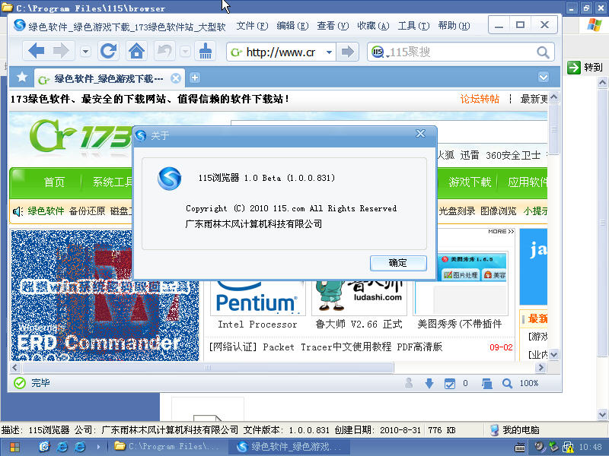Expand the quick launch chevron arrow
Image resolution: width=609 pixels, height=456 pixels.
pos(98,447)
